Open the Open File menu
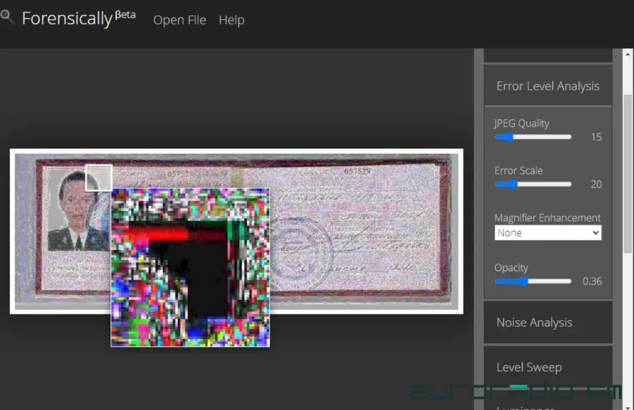The height and width of the screenshot is (410, 634). point(180,20)
